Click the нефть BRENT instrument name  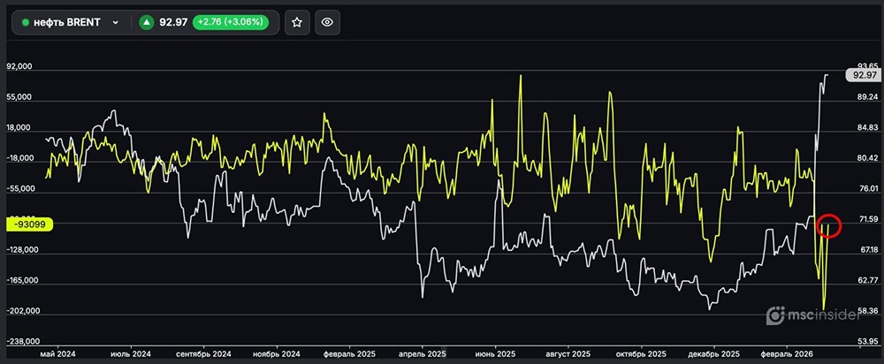tap(69, 23)
